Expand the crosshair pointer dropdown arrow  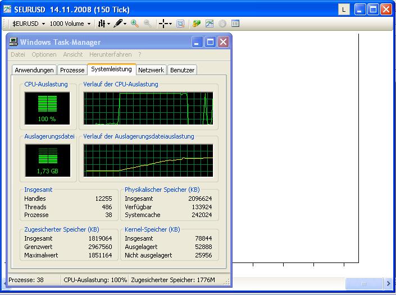coord(170,24)
